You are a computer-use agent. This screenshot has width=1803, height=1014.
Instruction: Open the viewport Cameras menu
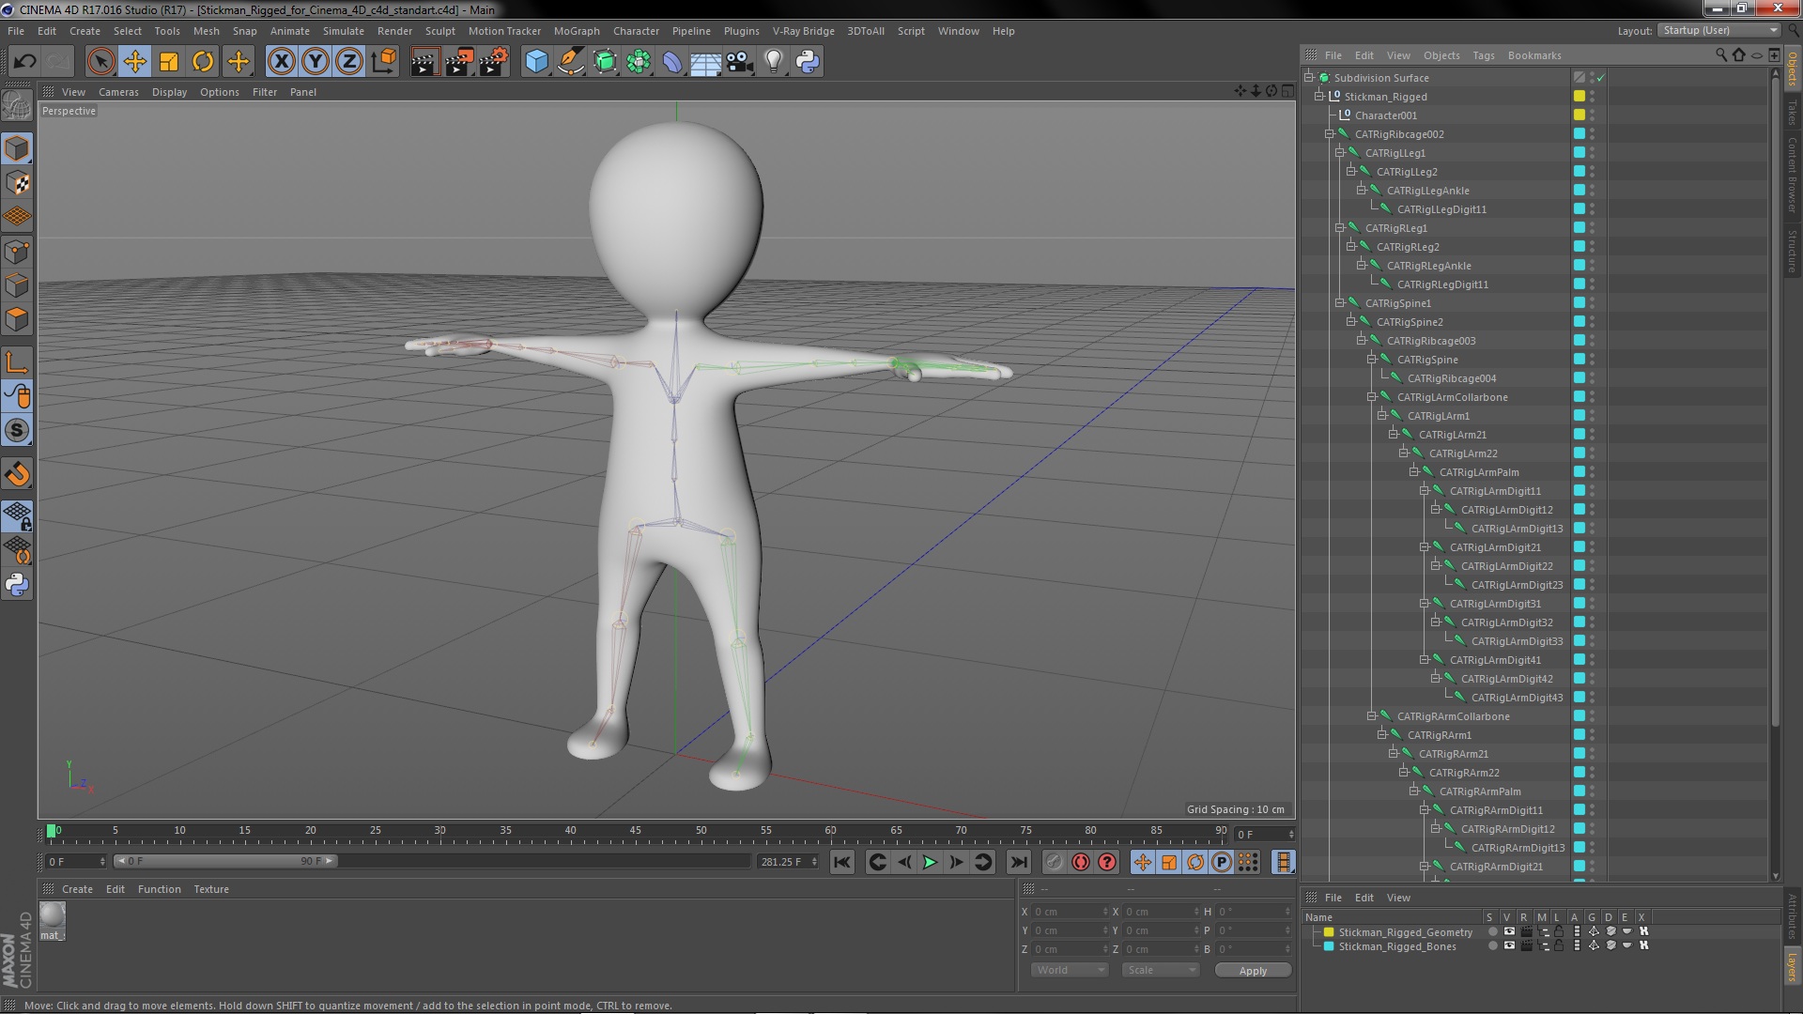point(118,92)
